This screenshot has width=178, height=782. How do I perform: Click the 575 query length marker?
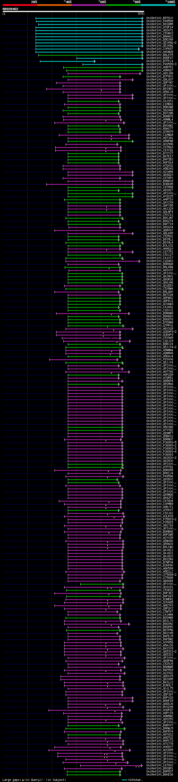[x=140, y=14]
